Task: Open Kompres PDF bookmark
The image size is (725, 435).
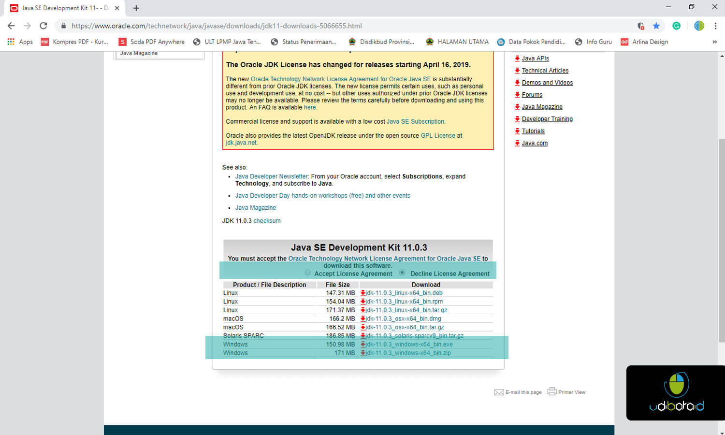Action: (74, 42)
